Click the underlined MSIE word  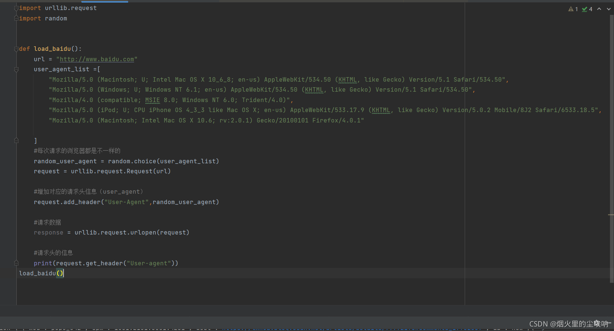152,100
